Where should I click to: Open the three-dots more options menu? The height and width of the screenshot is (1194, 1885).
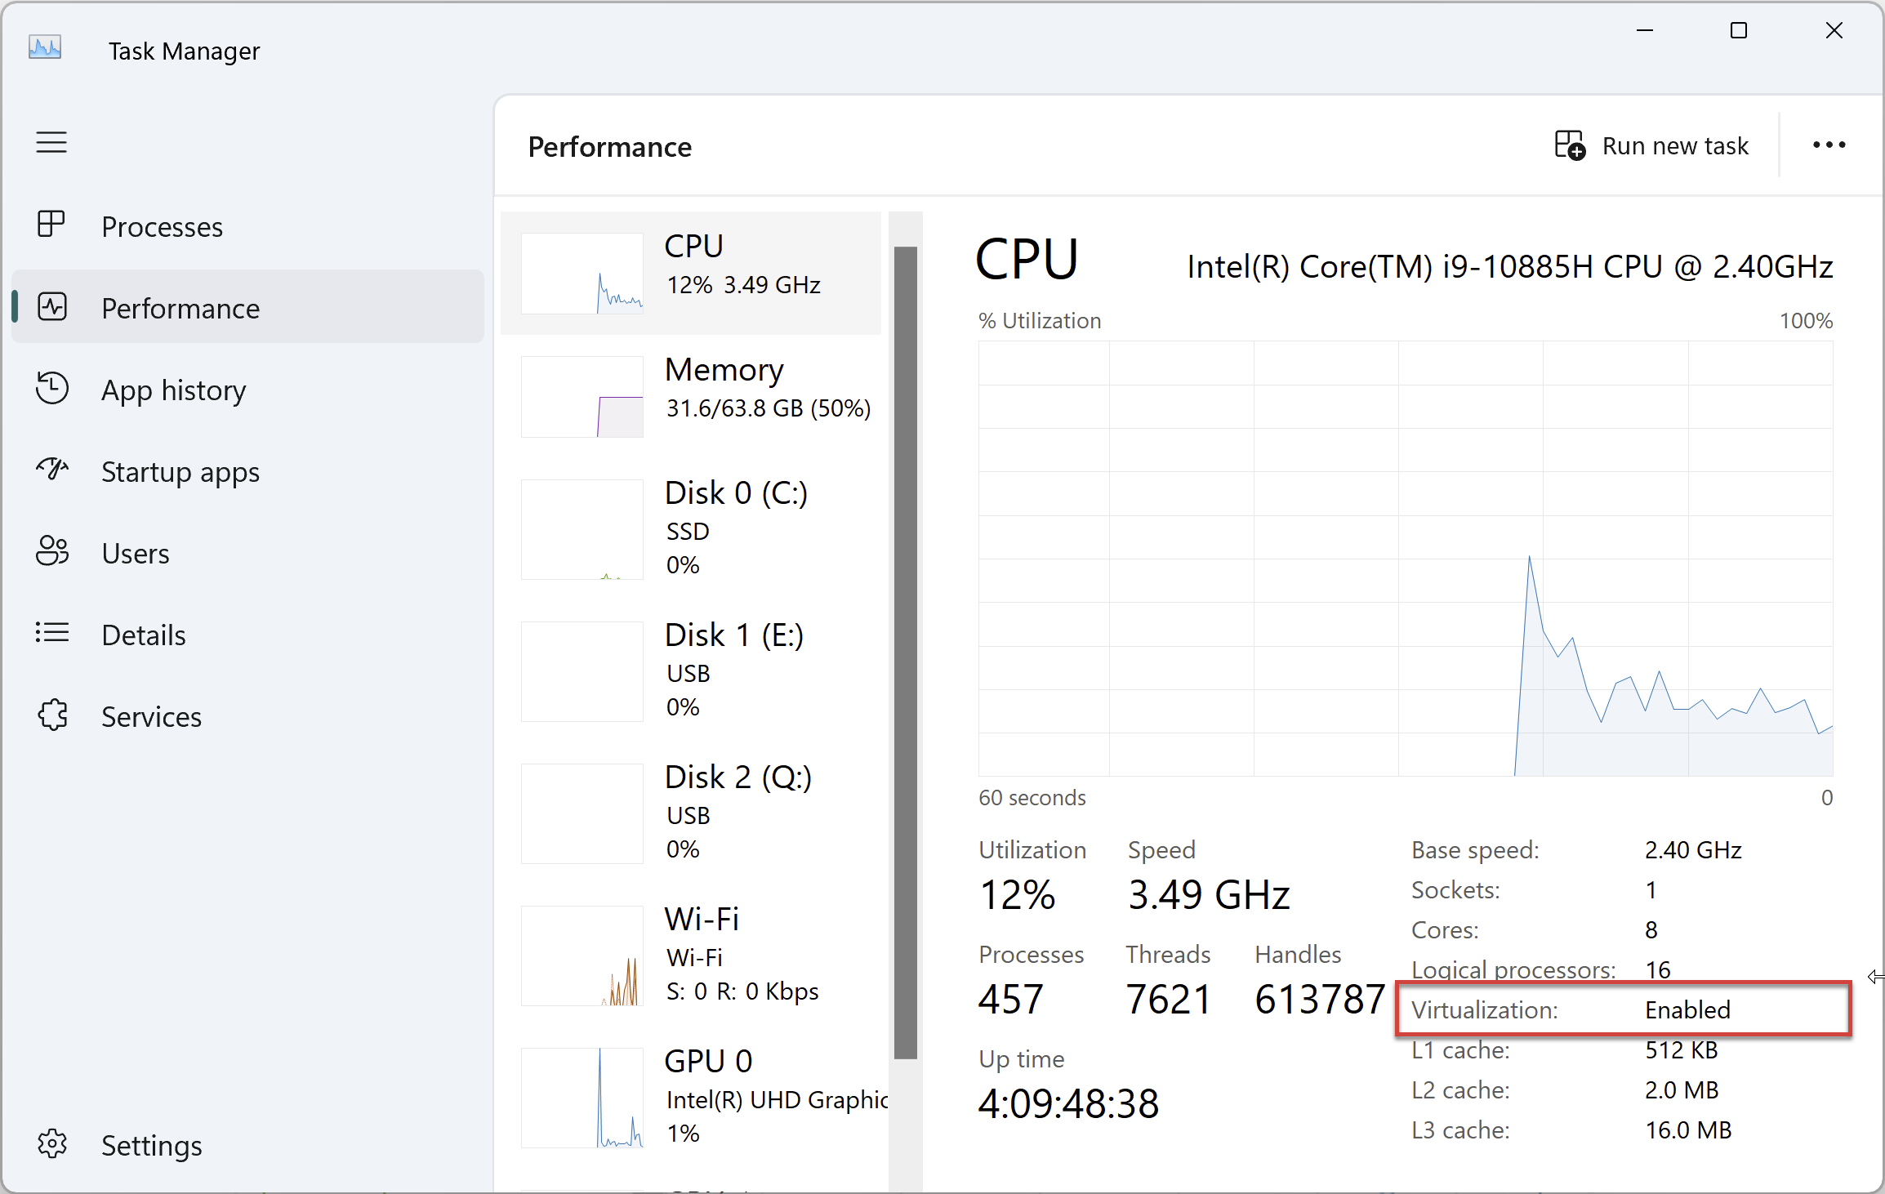[x=1829, y=145]
